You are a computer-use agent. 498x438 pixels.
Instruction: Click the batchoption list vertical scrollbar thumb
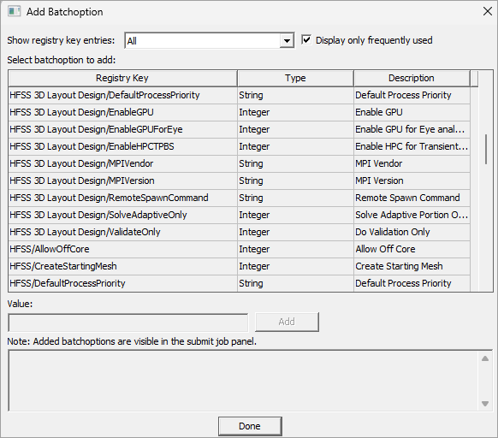coord(486,150)
